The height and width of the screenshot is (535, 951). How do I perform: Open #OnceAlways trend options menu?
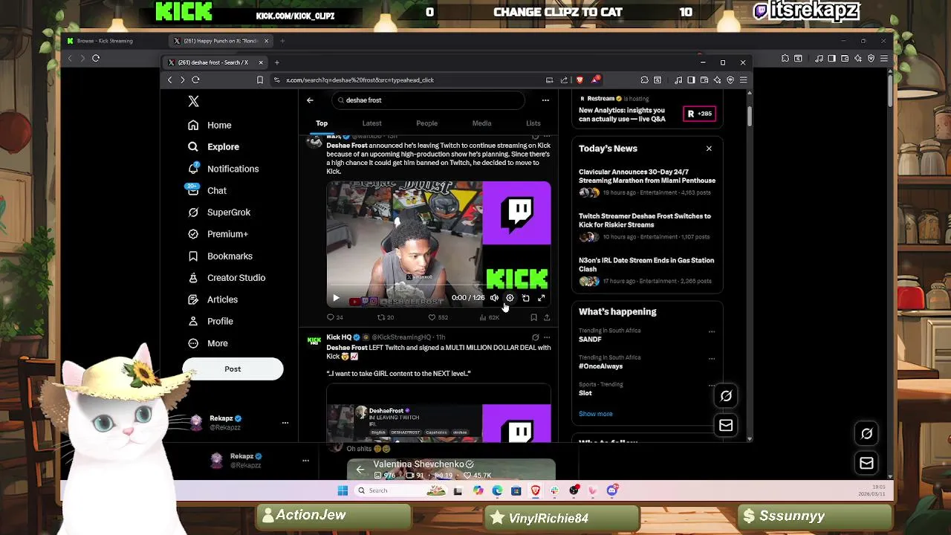pos(711,358)
